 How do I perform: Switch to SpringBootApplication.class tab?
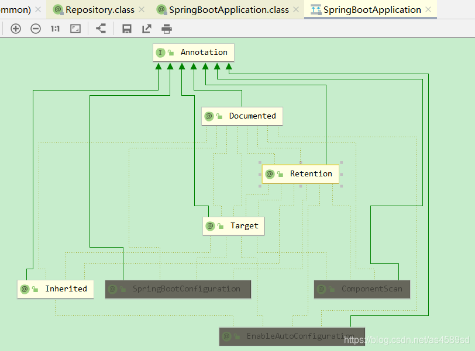coord(229,10)
